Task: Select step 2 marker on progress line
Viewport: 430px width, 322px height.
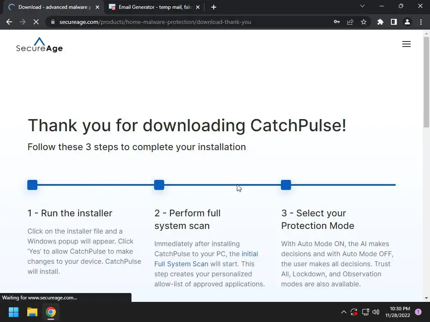Action: [x=159, y=185]
